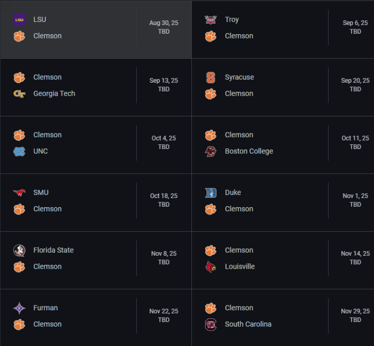Viewport: 374px width, 346px height.
Task: Open the Louisville team name link
Action: pos(240,266)
